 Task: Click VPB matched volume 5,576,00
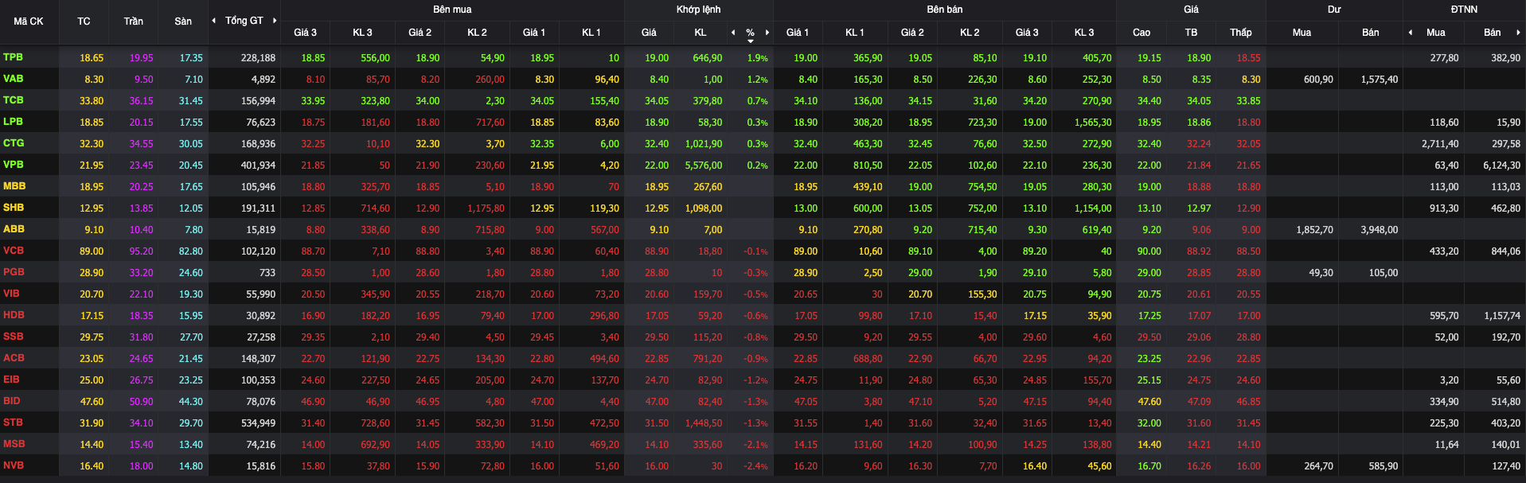point(704,166)
